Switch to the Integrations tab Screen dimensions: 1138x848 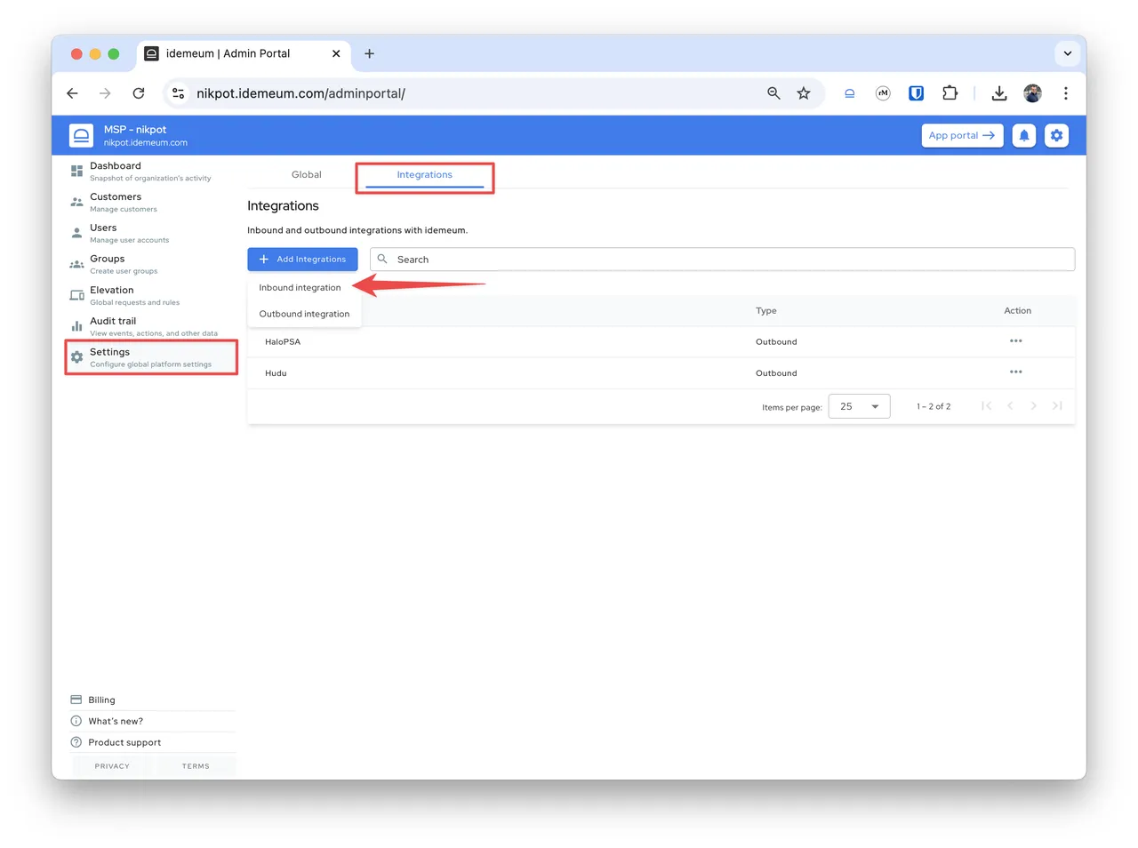[x=425, y=174]
